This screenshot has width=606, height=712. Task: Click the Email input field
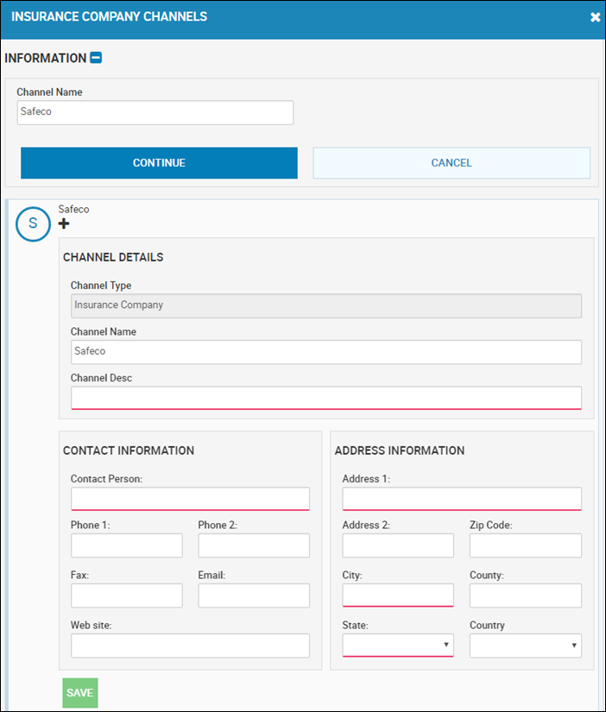click(x=254, y=595)
